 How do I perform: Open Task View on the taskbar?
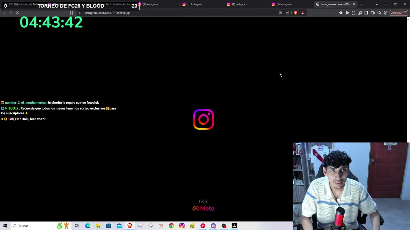click(77, 226)
